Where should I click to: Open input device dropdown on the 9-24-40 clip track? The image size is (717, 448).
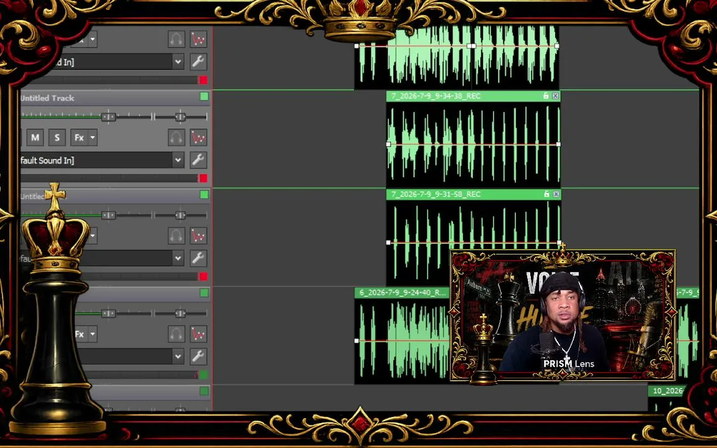click(178, 357)
